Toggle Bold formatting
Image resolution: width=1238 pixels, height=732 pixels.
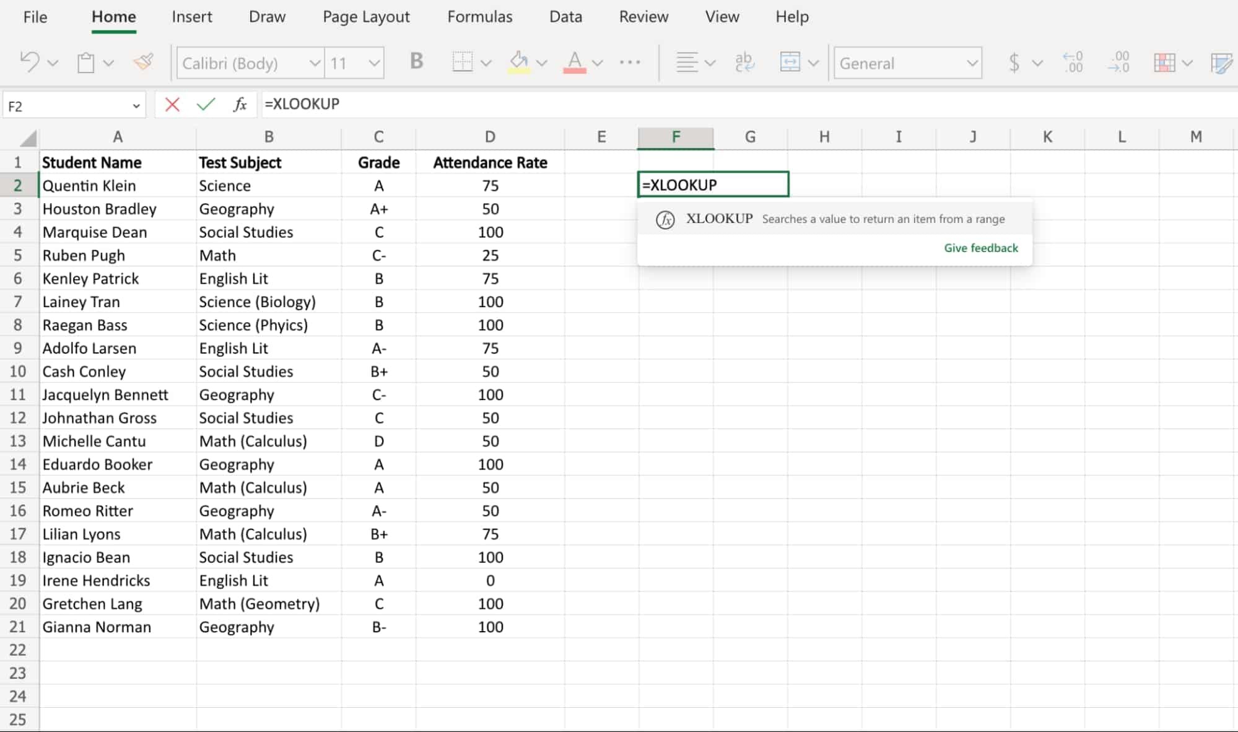tap(416, 62)
